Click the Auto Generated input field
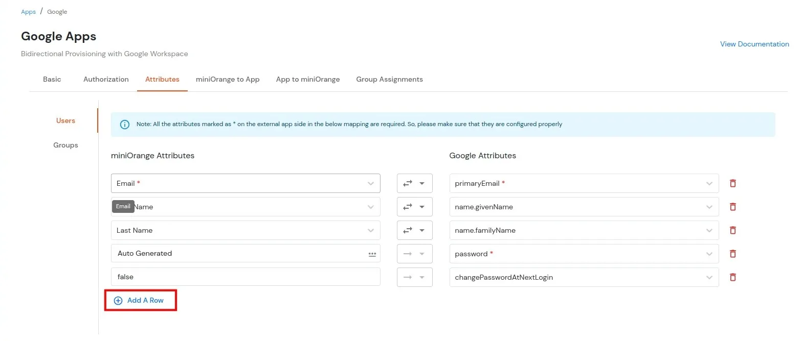Image resolution: width=803 pixels, height=341 pixels. [x=246, y=253]
